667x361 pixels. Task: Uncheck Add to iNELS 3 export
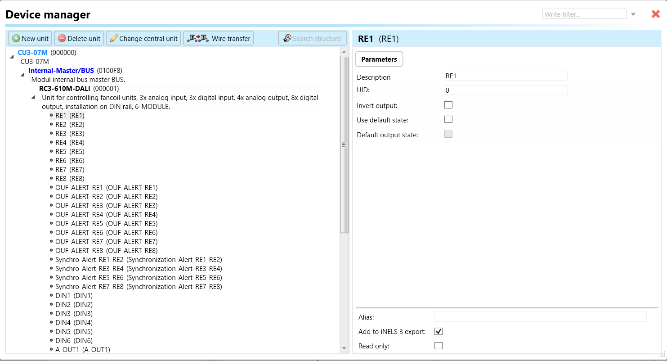coord(439,331)
